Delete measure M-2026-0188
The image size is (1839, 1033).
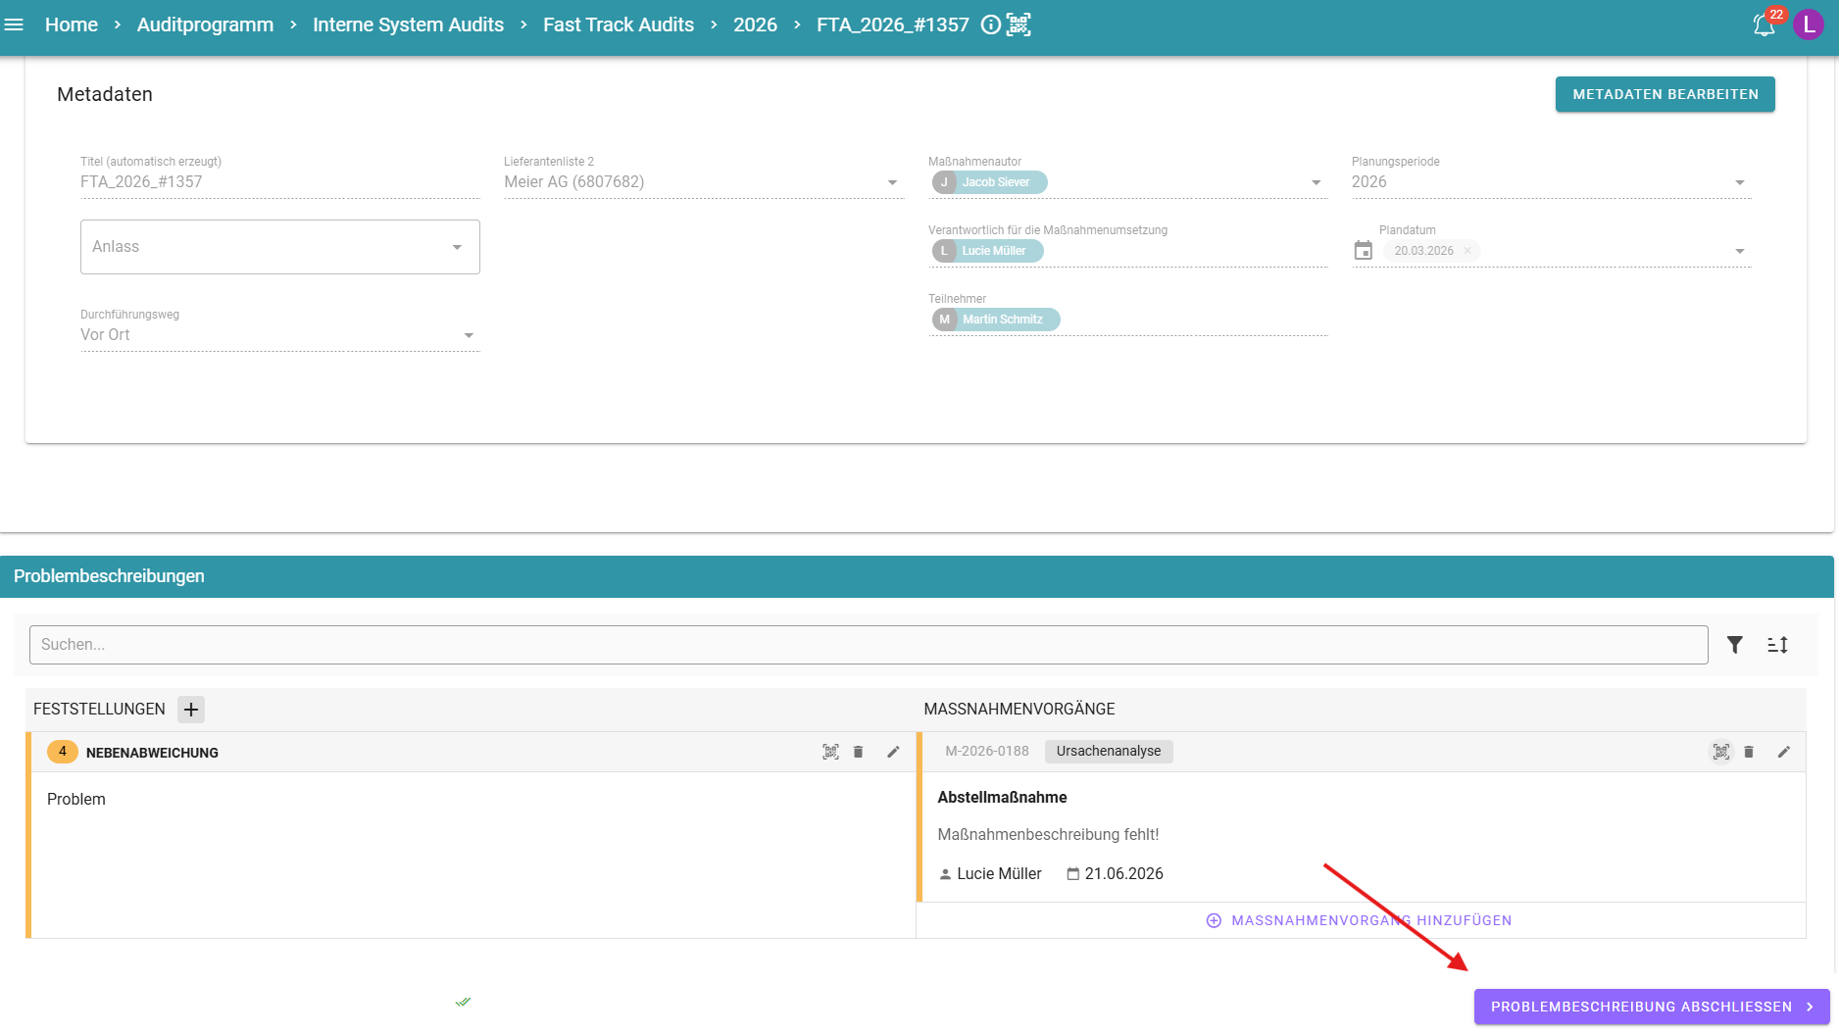point(1749,752)
